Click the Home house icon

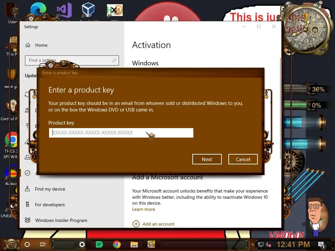tap(28, 45)
